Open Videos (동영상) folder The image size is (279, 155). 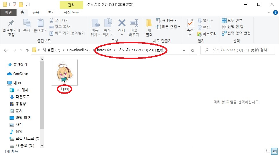18,104
